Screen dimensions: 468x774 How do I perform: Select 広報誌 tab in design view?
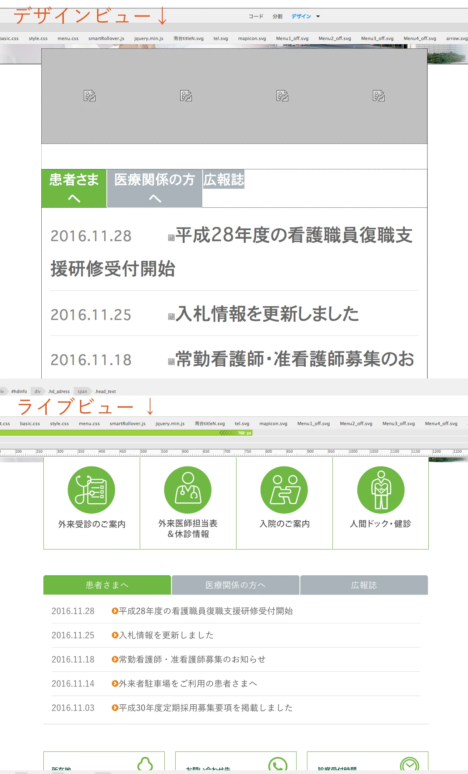tap(224, 180)
